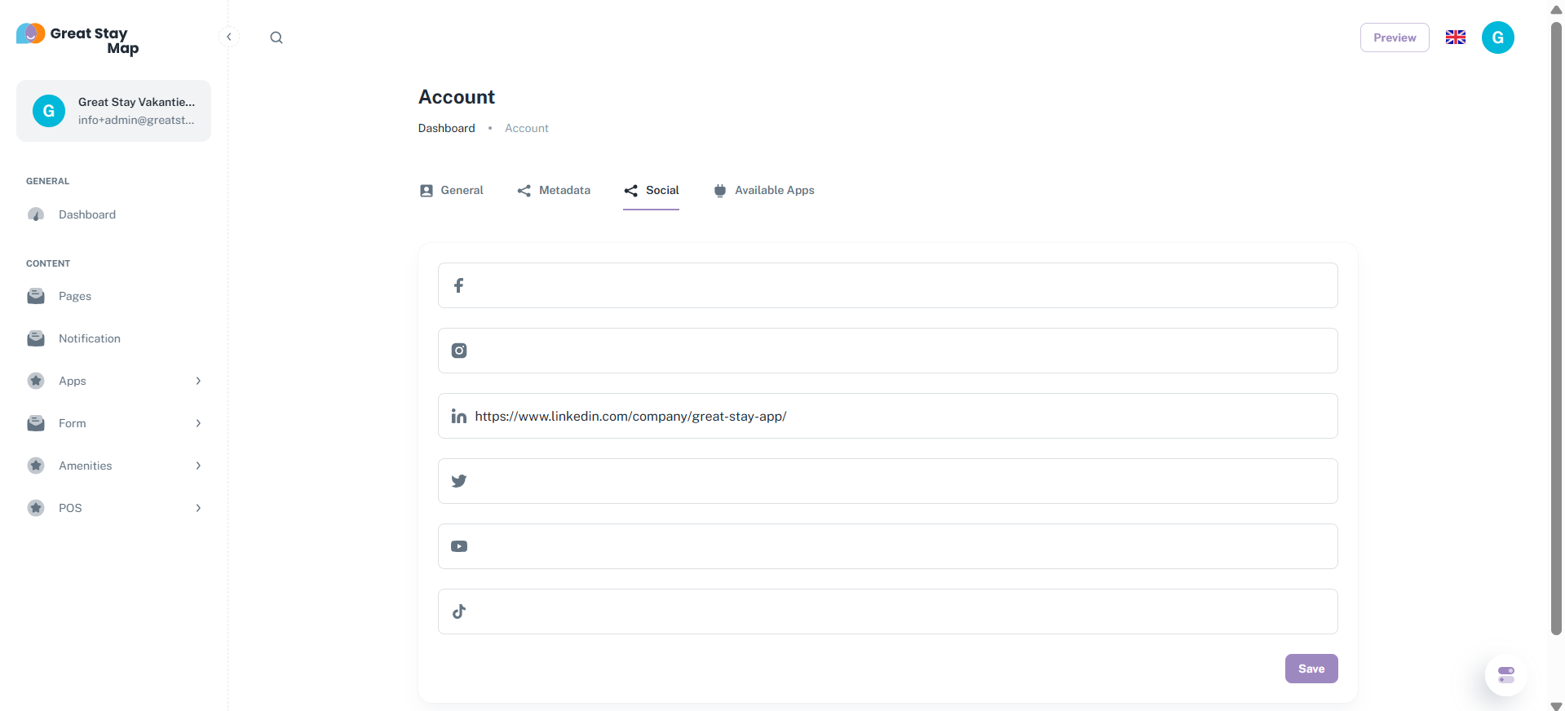Click the Account page heading

(x=457, y=97)
